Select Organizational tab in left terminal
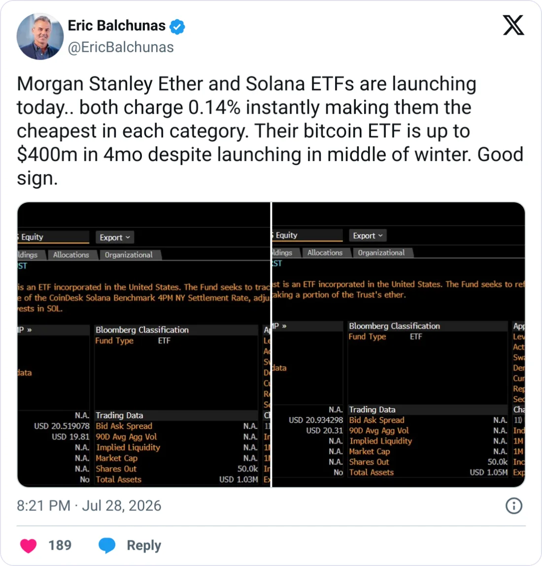This screenshot has height=566, width=542. 129,255
